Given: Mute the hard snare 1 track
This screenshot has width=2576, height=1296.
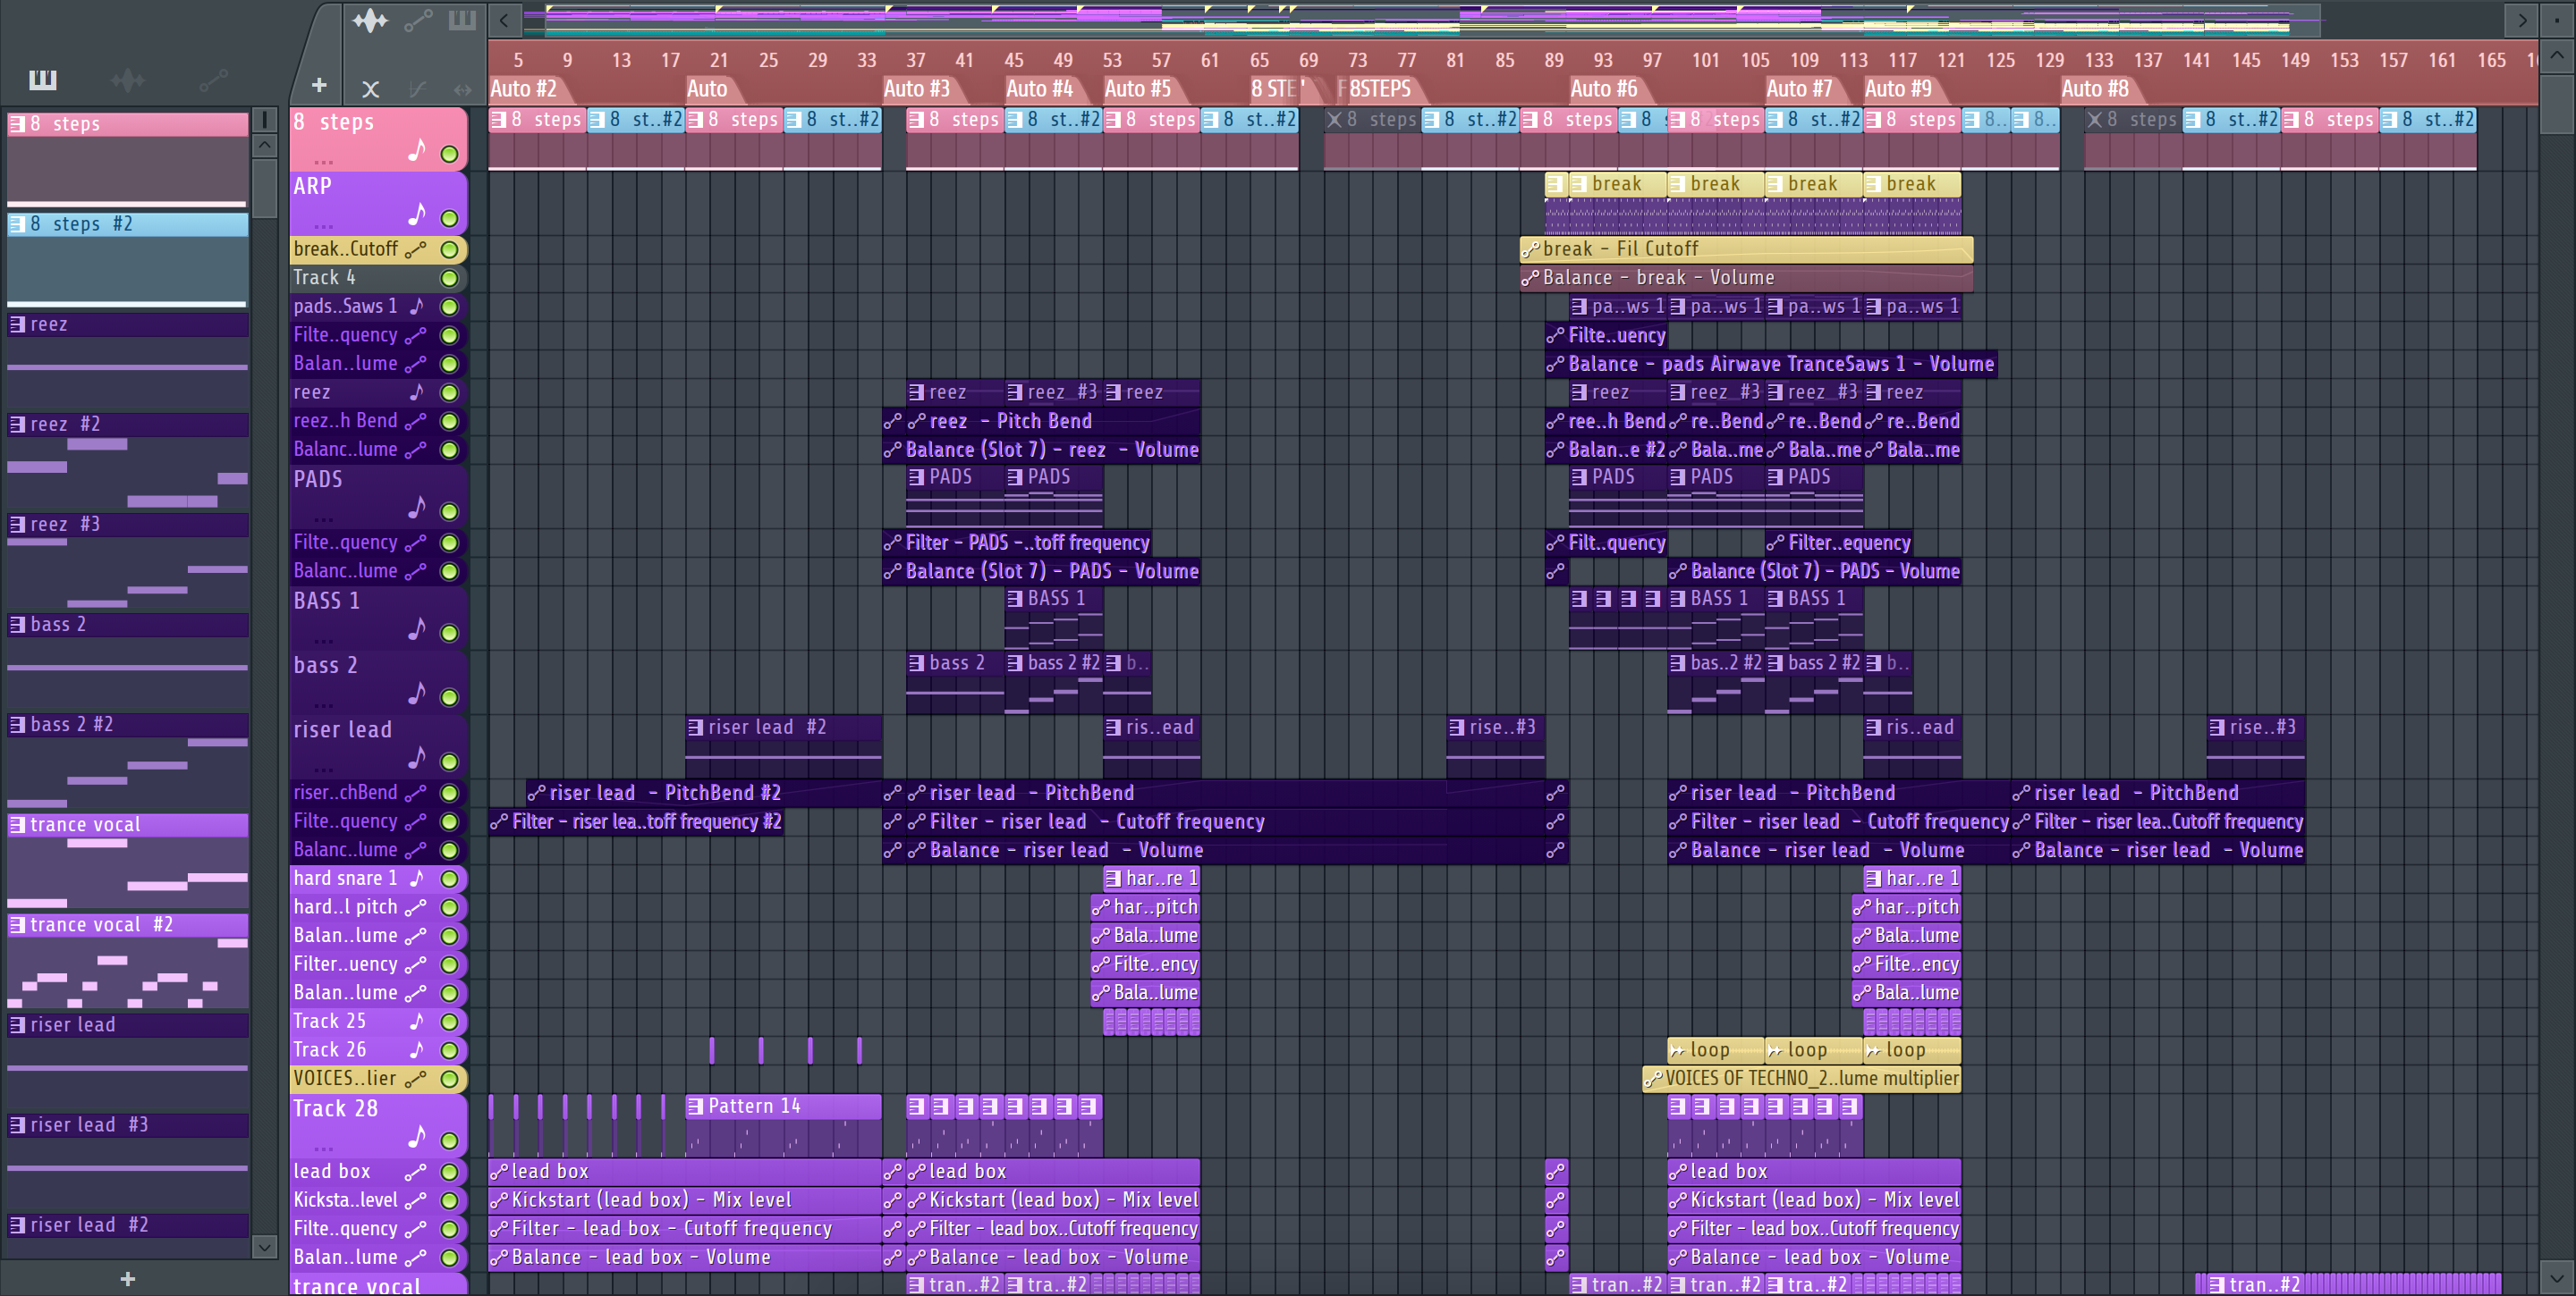Looking at the screenshot, I should 449,879.
